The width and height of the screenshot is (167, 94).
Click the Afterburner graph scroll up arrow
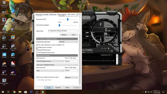pyautogui.click(x=117, y=55)
